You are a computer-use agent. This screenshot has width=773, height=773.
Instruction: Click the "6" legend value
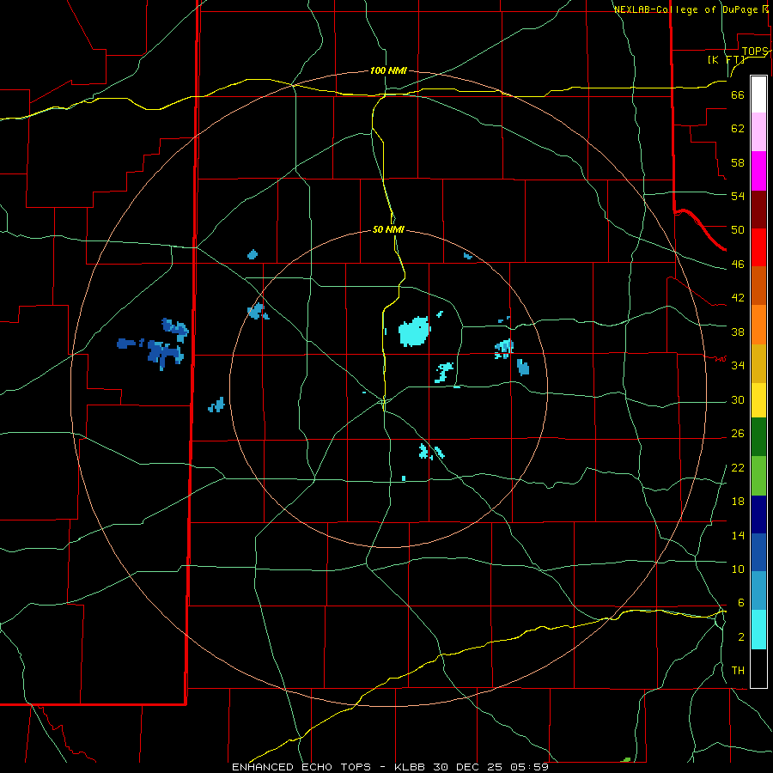tap(740, 603)
